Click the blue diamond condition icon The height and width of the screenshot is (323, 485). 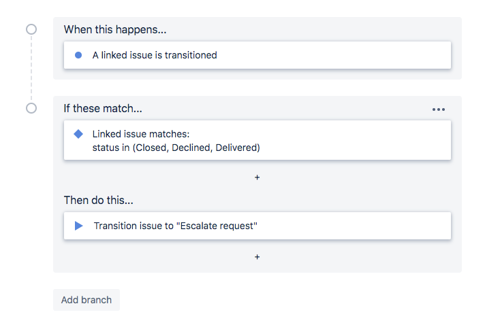coord(78,134)
